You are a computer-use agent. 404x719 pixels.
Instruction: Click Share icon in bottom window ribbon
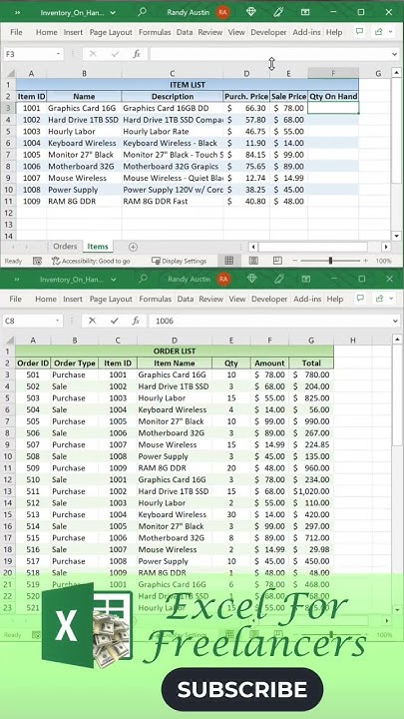[379, 299]
